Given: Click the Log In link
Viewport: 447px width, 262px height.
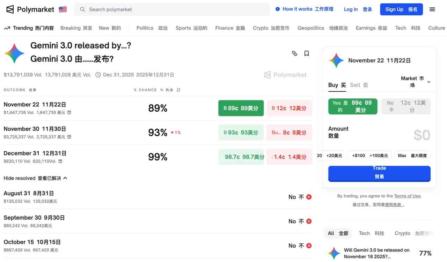Looking at the screenshot, I should 358,9.
